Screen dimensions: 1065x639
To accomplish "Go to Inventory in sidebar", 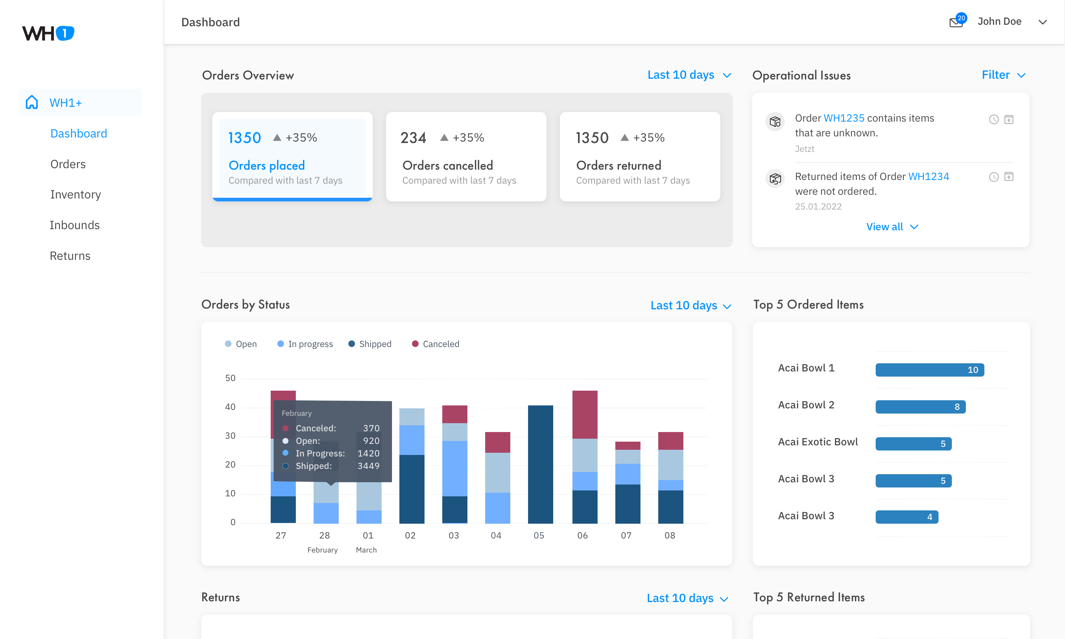I will click(75, 195).
